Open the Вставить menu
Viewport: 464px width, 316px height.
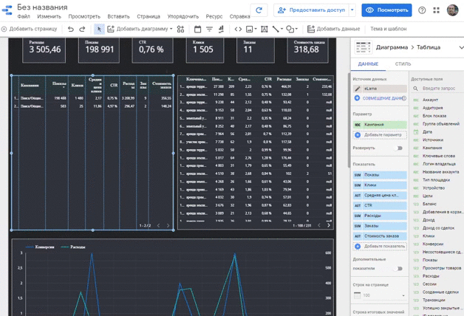point(118,16)
